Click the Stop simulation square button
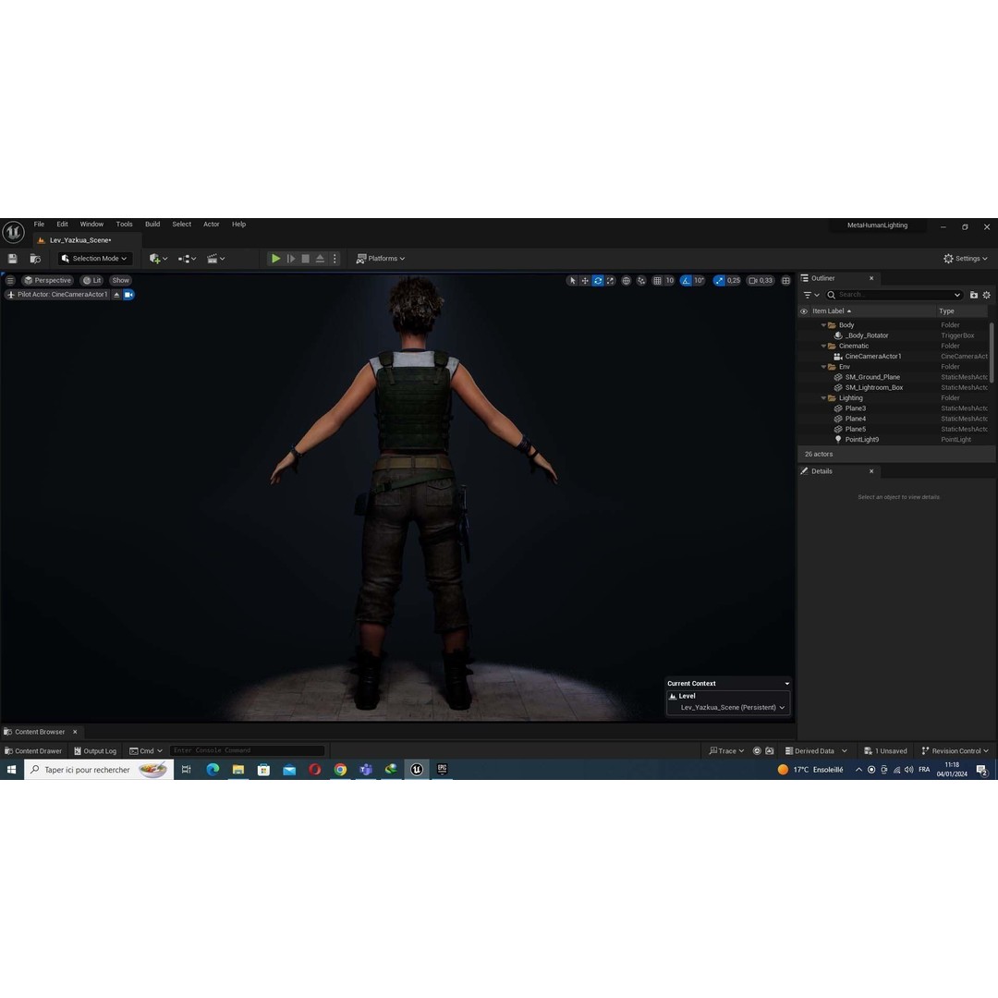 pyautogui.click(x=306, y=259)
